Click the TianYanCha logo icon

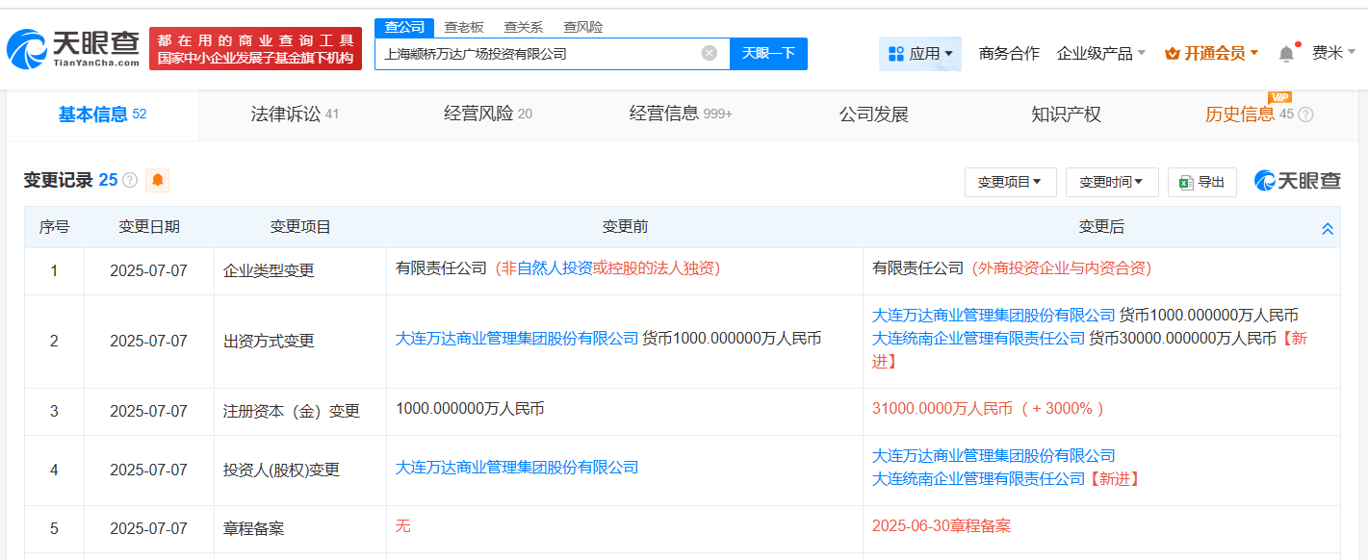[27, 48]
